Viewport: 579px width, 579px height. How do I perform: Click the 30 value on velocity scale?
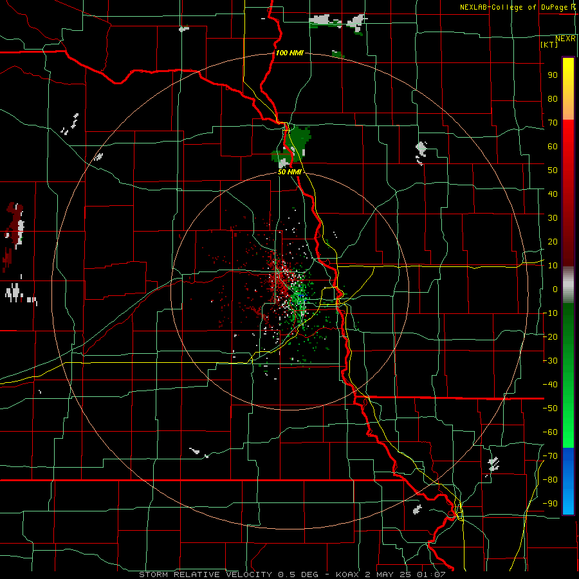click(x=553, y=218)
